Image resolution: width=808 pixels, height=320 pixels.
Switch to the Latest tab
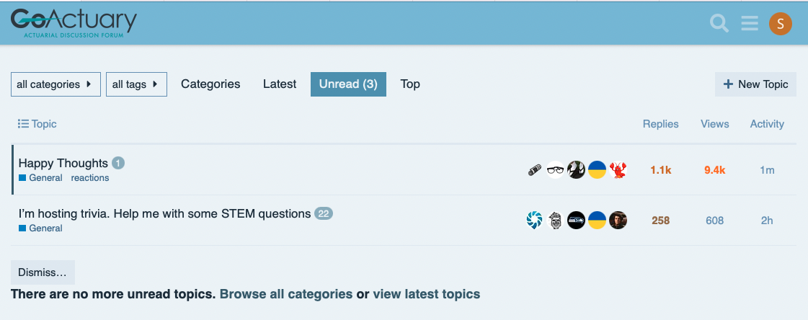(280, 84)
